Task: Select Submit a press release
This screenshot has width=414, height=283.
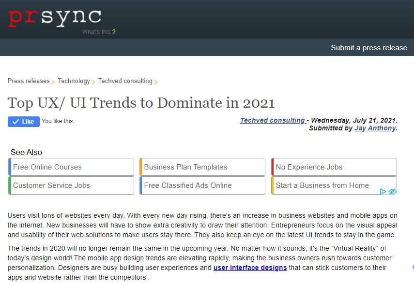Action: coord(368,47)
